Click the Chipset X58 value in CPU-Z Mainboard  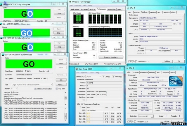pyautogui.click(x=161, y=24)
